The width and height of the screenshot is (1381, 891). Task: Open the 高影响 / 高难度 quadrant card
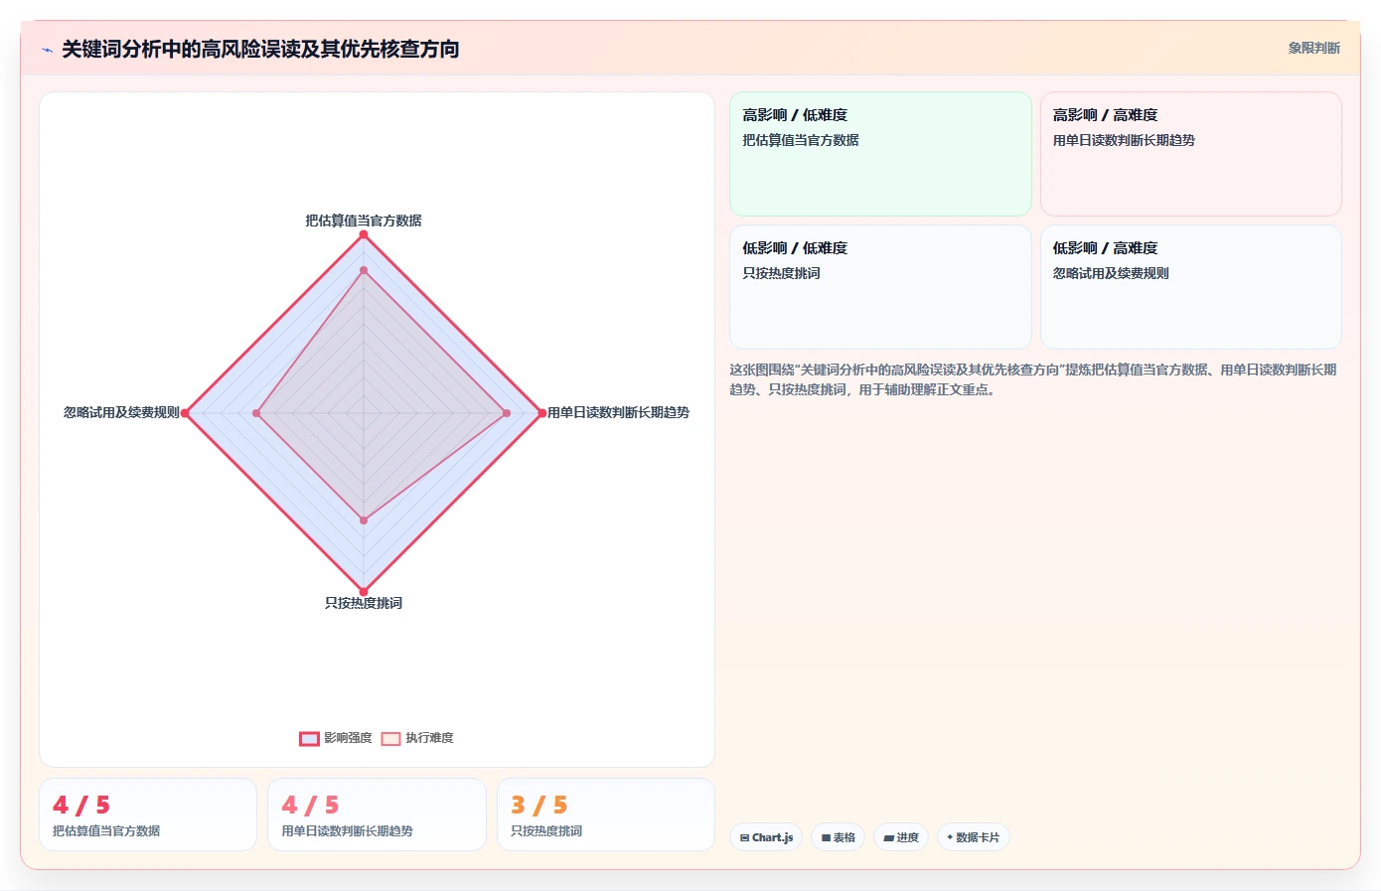point(1190,154)
